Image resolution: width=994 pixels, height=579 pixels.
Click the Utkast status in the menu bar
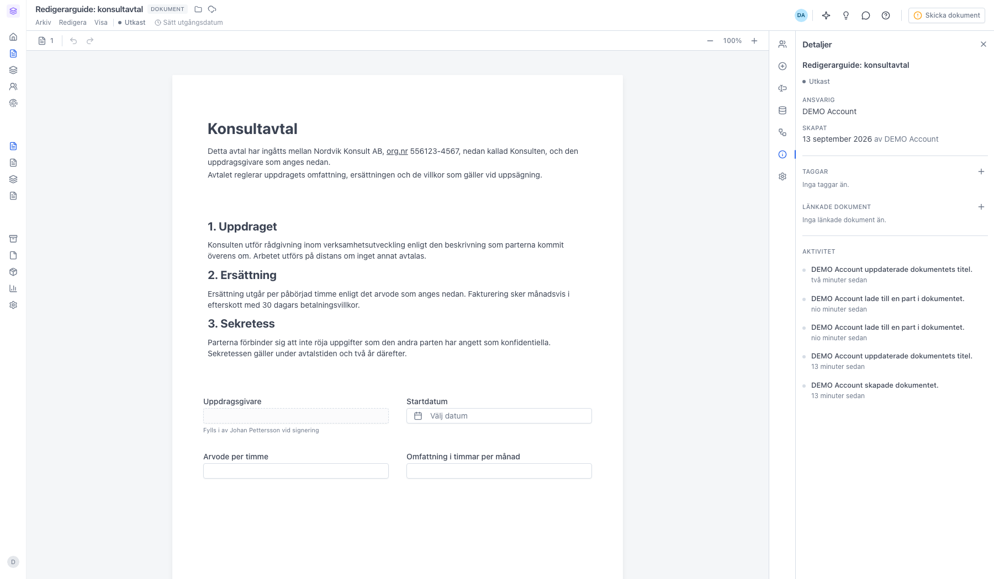click(x=132, y=23)
